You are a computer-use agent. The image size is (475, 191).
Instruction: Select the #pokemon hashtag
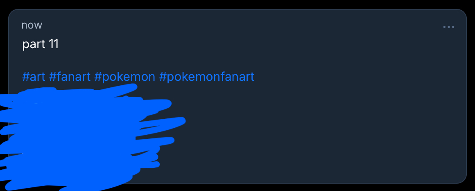124,76
